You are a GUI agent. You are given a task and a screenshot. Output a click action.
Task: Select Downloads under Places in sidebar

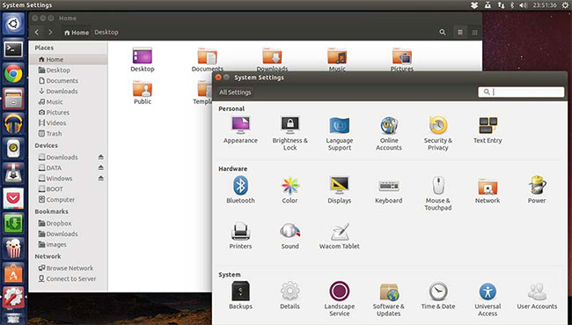point(69,91)
